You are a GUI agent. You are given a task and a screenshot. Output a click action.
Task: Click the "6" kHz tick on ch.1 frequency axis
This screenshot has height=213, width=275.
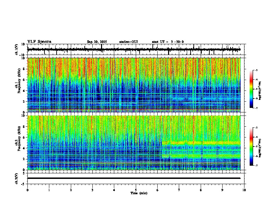(24, 80)
